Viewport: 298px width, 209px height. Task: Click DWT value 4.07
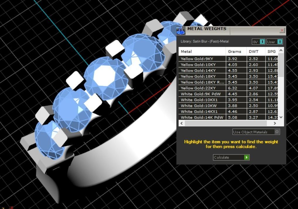point(253,88)
